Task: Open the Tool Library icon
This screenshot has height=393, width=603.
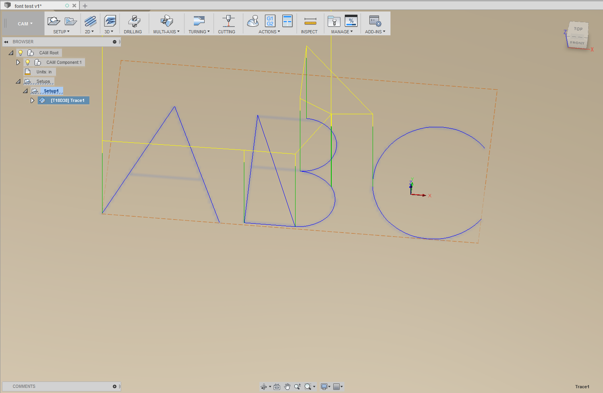Action: [334, 21]
